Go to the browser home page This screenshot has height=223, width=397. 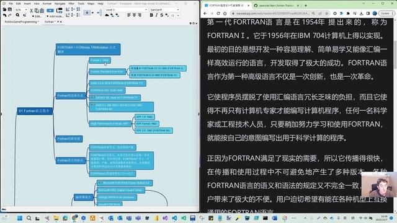(x=225, y=14)
